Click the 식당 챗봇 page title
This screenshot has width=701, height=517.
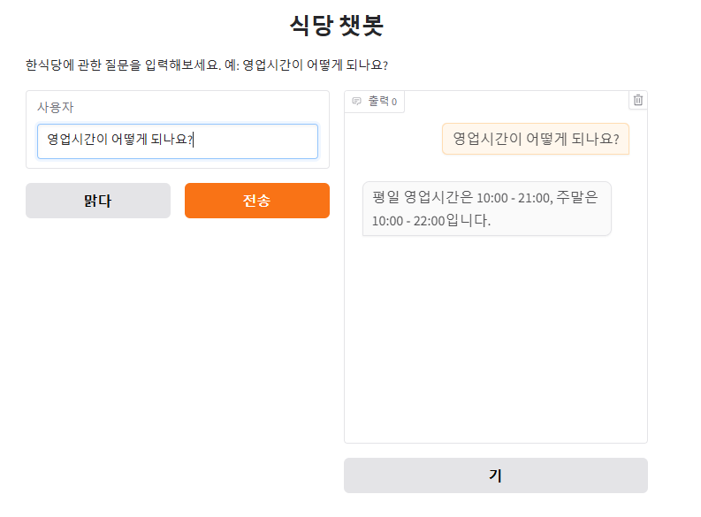coord(336,25)
